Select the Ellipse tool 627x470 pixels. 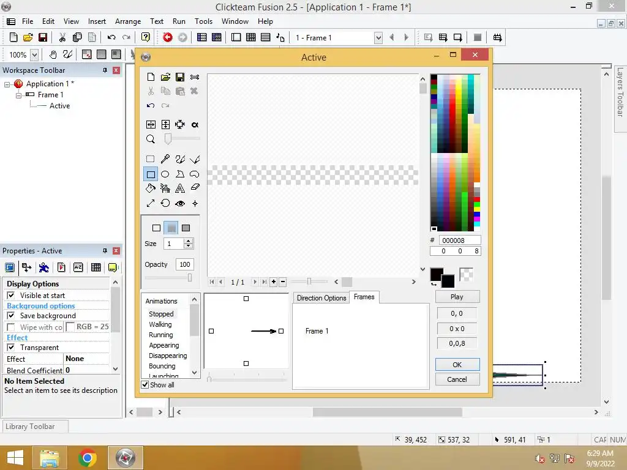click(x=165, y=174)
